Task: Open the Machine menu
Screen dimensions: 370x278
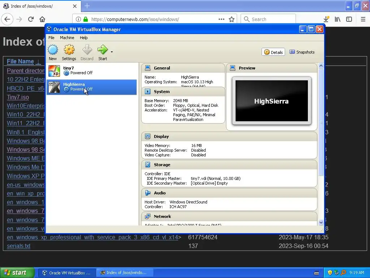Action: [x=67, y=38]
